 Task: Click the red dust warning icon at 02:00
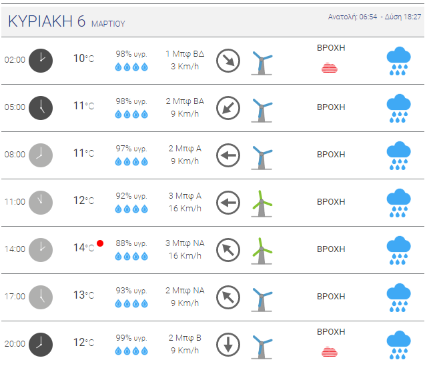pyautogui.click(x=330, y=68)
